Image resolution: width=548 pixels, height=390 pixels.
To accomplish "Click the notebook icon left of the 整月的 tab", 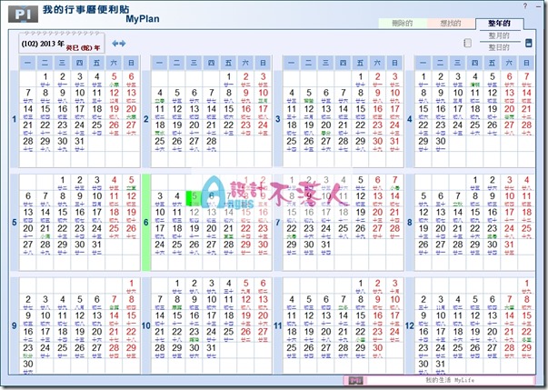I will point(467,42).
